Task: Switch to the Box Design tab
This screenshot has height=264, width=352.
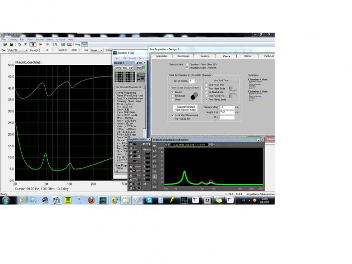Action: (x=184, y=56)
